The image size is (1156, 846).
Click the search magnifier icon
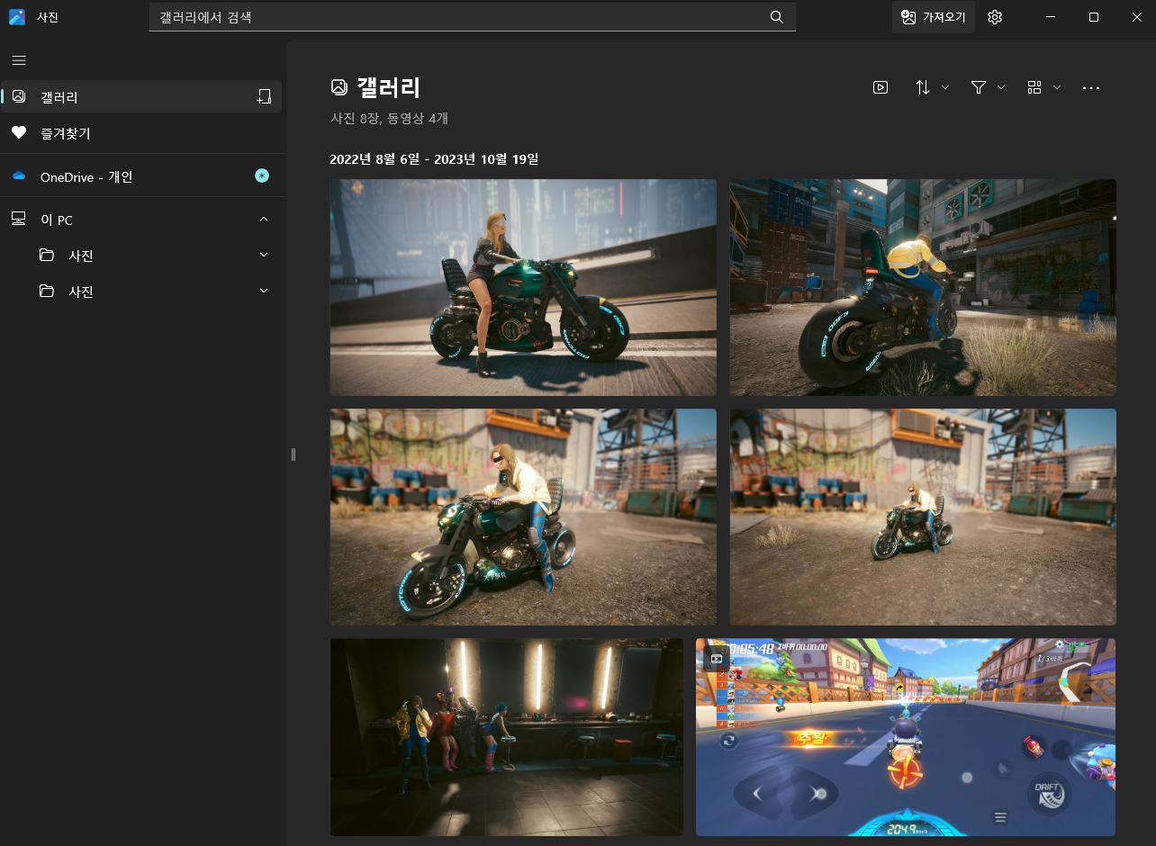pyautogui.click(x=777, y=17)
